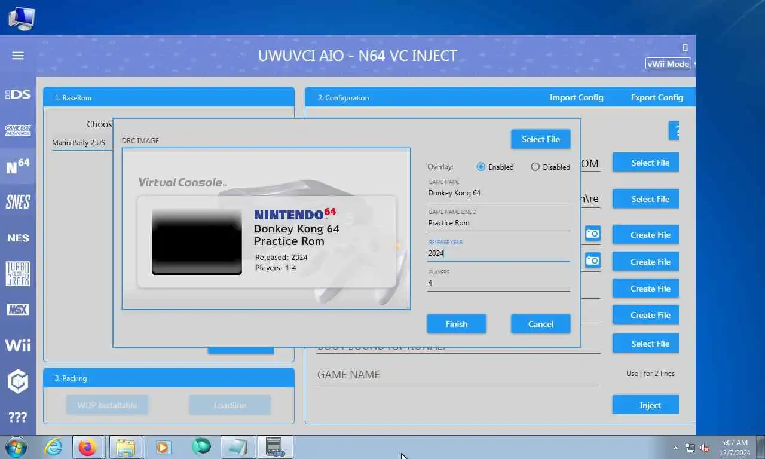Select the Game Boy Advance icon
The height and width of the screenshot is (459, 765).
pyautogui.click(x=18, y=130)
